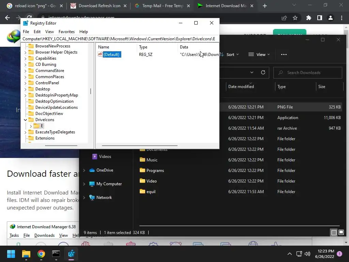
Task: Click the registry values horizontal scrollbar
Action: 139,146
